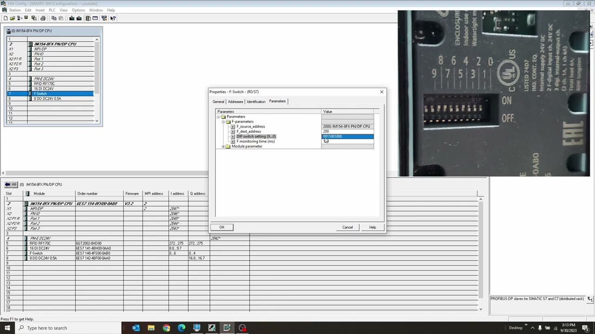
Task: Open the Help menu in the menu bar
Action: [x=111, y=10]
